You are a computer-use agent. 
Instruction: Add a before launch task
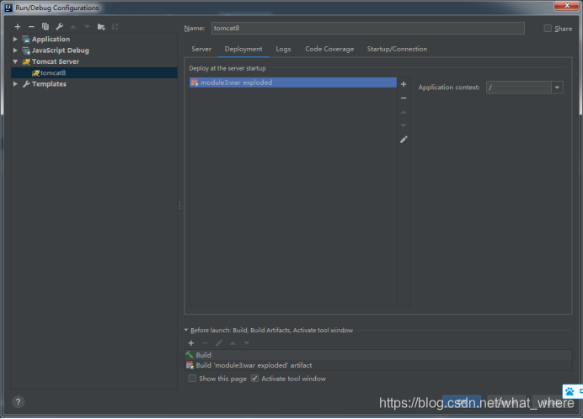(191, 343)
